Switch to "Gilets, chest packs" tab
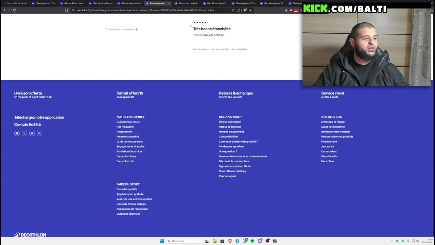435x245 pixels. [x=186, y=3]
